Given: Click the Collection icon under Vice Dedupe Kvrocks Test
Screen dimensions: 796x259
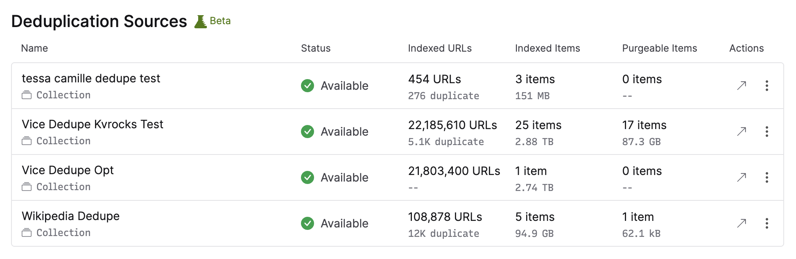Looking at the screenshot, I should (x=27, y=141).
